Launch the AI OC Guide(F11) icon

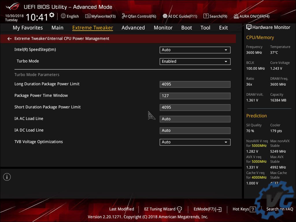pyautogui.click(x=165, y=16)
